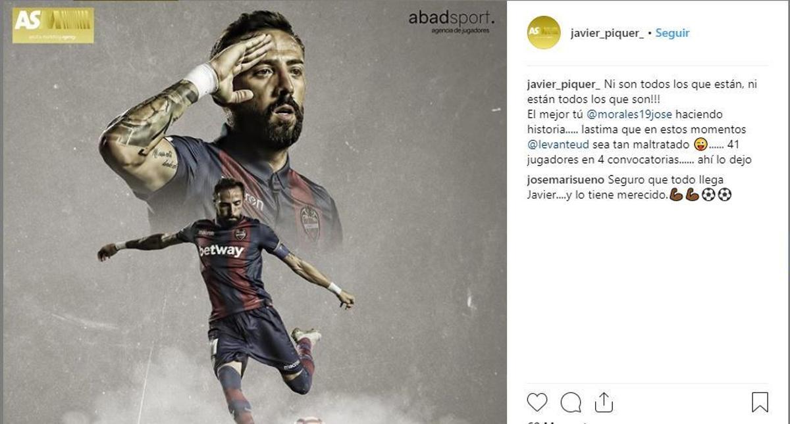Save the post with the bookmark icon
This screenshot has height=424, width=790.
(x=760, y=402)
